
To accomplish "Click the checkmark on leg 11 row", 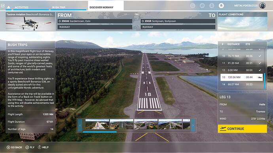I will coord(260,63).
